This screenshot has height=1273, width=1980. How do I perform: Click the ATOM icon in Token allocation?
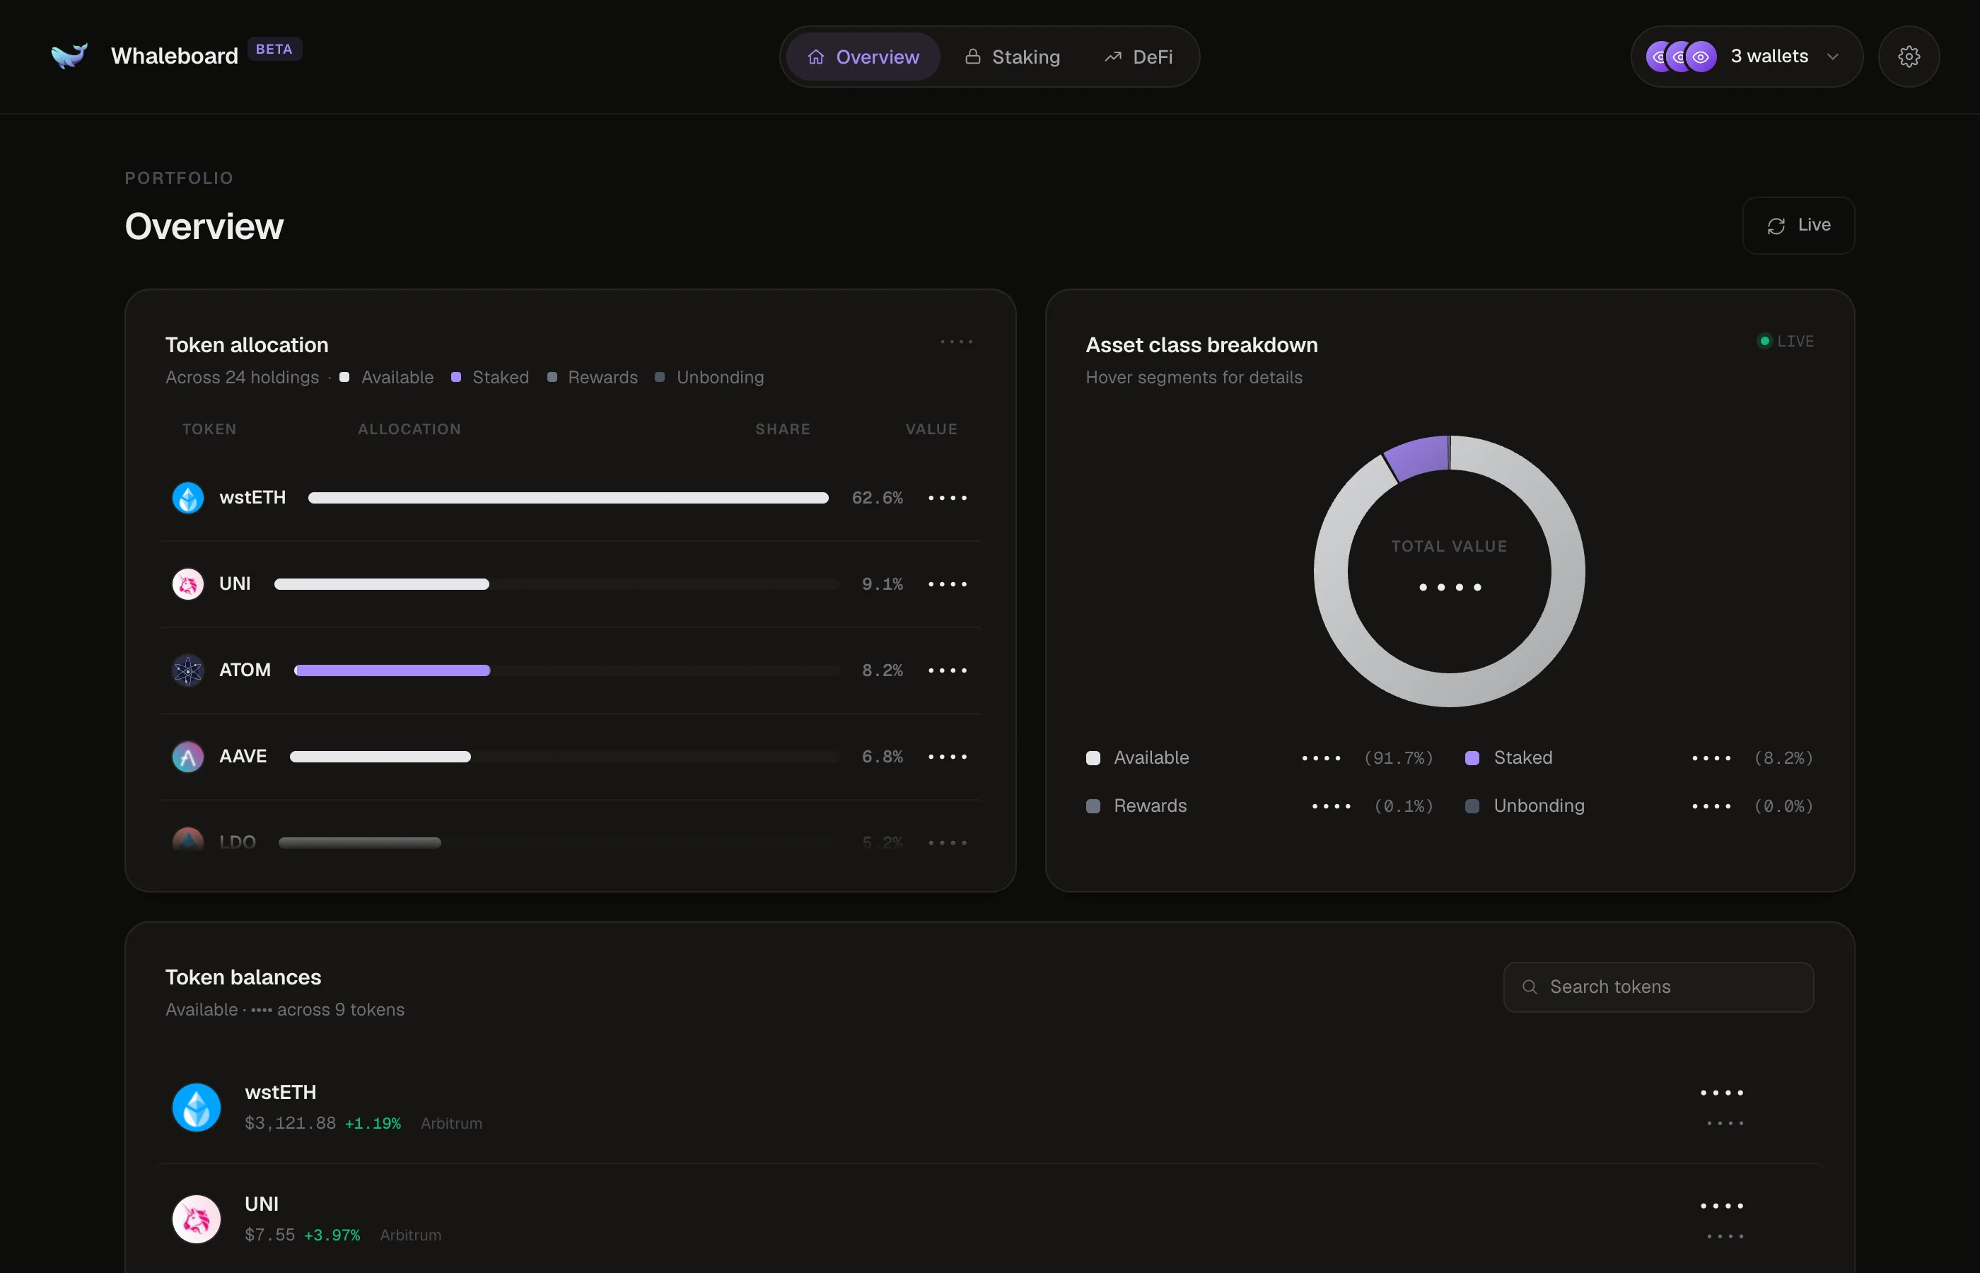(x=187, y=670)
